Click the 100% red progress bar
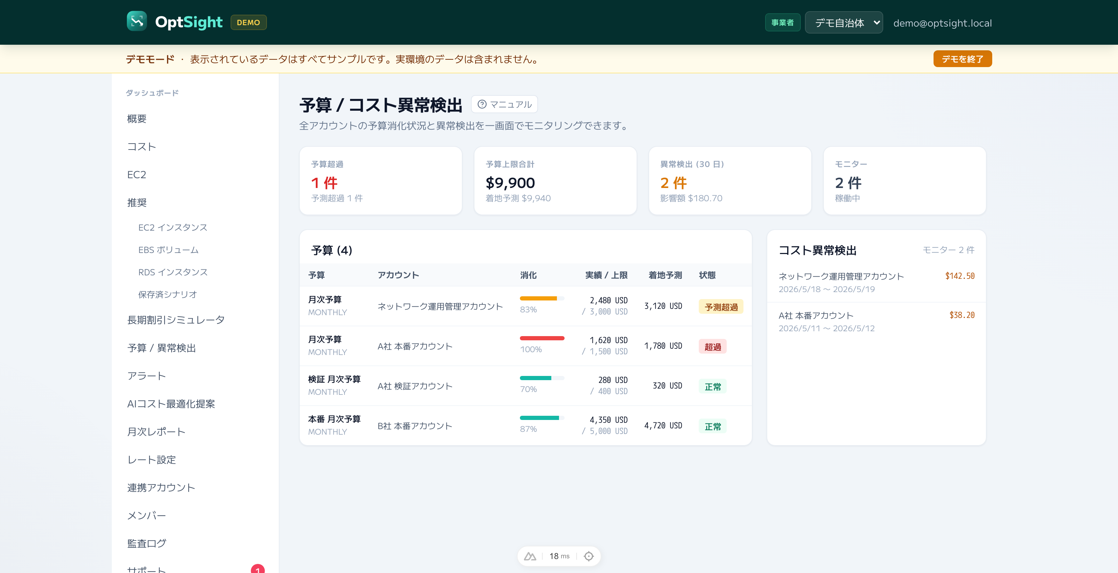Viewport: 1118px width, 573px height. click(542, 338)
